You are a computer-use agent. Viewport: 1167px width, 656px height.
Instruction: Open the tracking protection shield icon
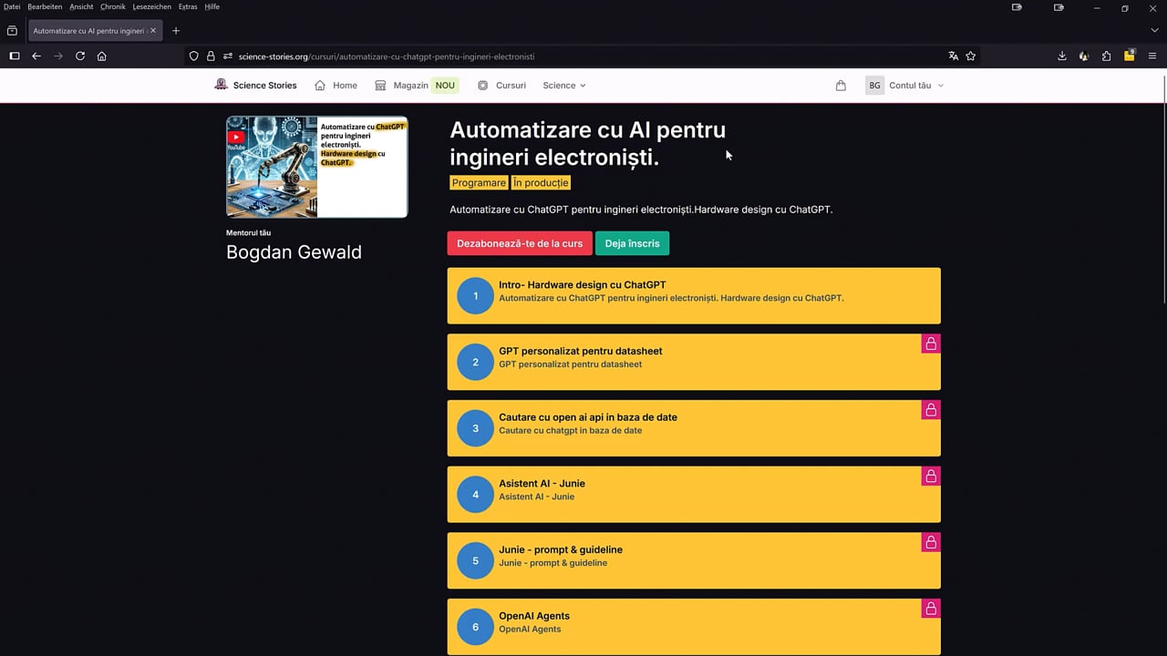point(194,56)
